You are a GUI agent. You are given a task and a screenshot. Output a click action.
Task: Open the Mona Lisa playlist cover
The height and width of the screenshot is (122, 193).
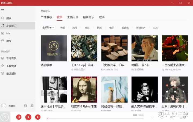click(84, 89)
